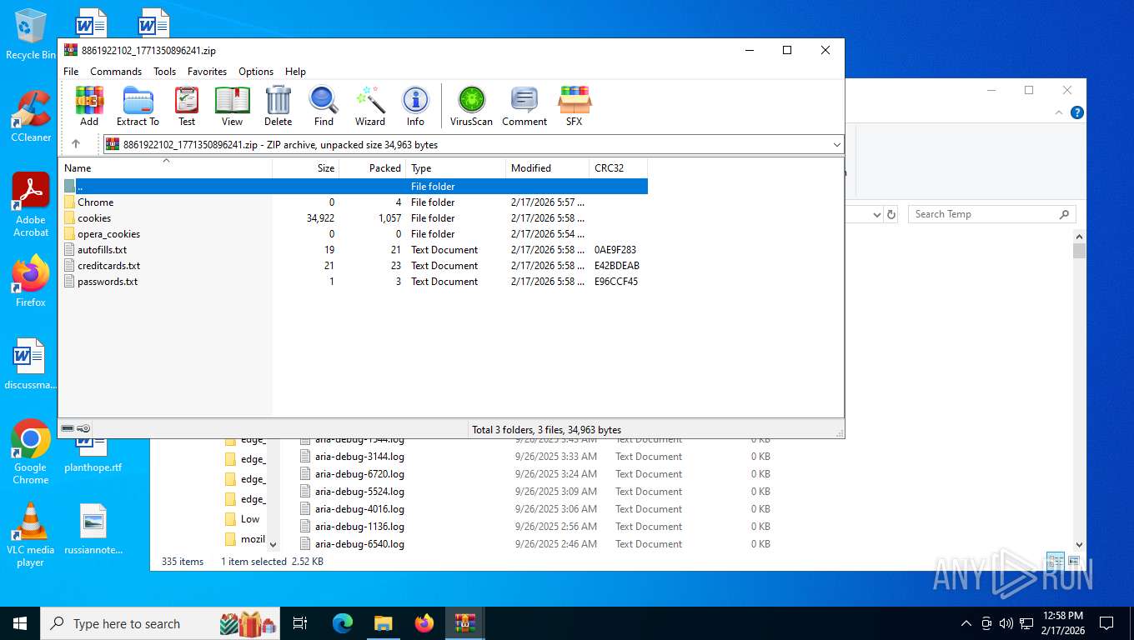Open the Options menu
The image size is (1134, 640).
click(256, 72)
